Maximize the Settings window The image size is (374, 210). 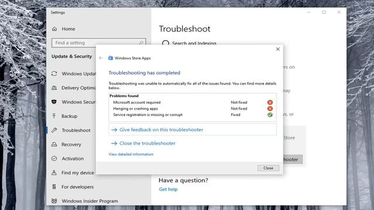coord(324,12)
